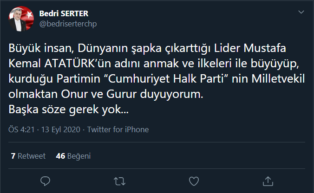Open the share tweet icon
The height and width of the screenshot is (193, 314).
pyautogui.click(x=268, y=180)
